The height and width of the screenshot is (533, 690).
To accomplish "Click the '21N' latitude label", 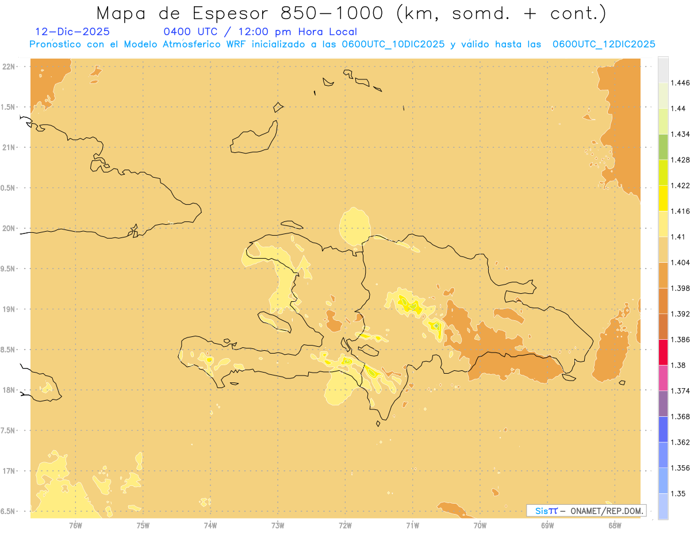I will pyautogui.click(x=9, y=147).
